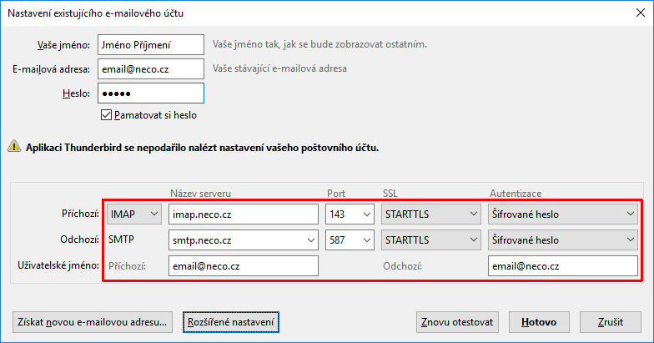Confirm setup with the Hotovo button
Screen dimensions: 654x343
point(540,321)
